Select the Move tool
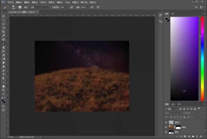Viewport: 207px width, 139px height. tap(4, 16)
